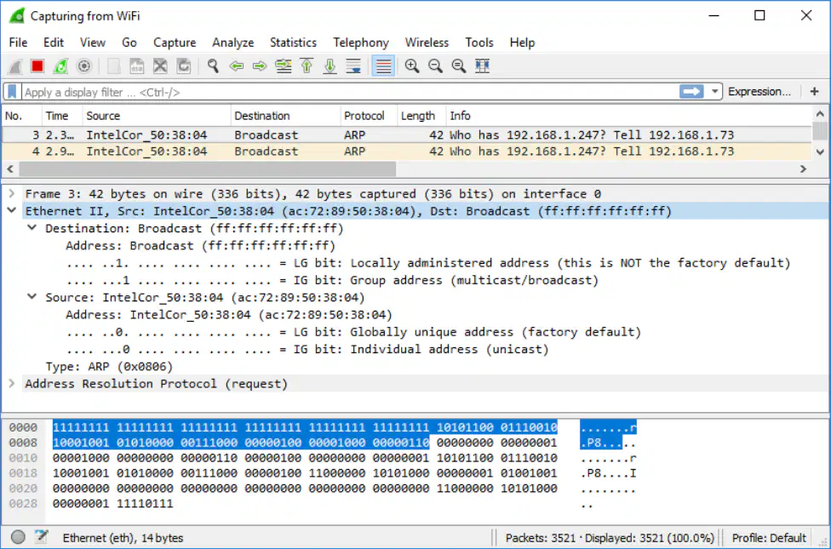Select packet number 4 row

[x=407, y=152]
